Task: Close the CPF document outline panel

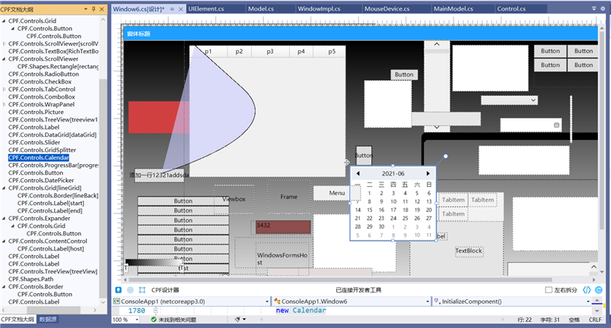Action: (x=103, y=8)
